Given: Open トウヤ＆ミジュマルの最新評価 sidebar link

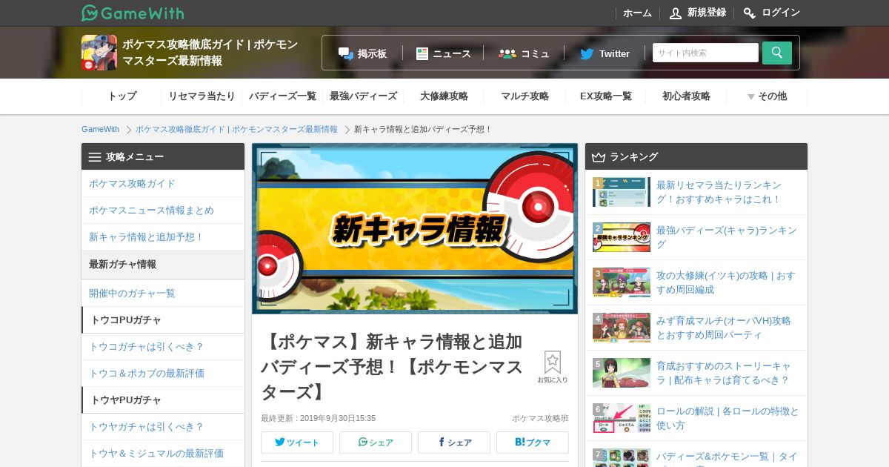Looking at the screenshot, I should pos(163,454).
